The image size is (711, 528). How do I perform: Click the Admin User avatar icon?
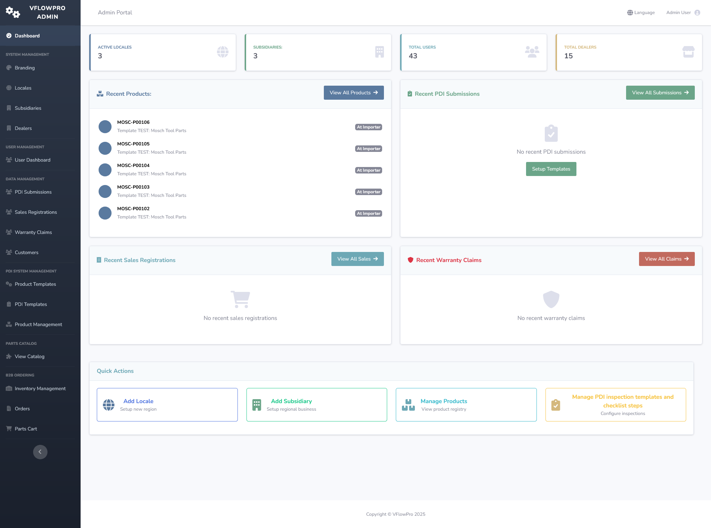pyautogui.click(x=697, y=13)
